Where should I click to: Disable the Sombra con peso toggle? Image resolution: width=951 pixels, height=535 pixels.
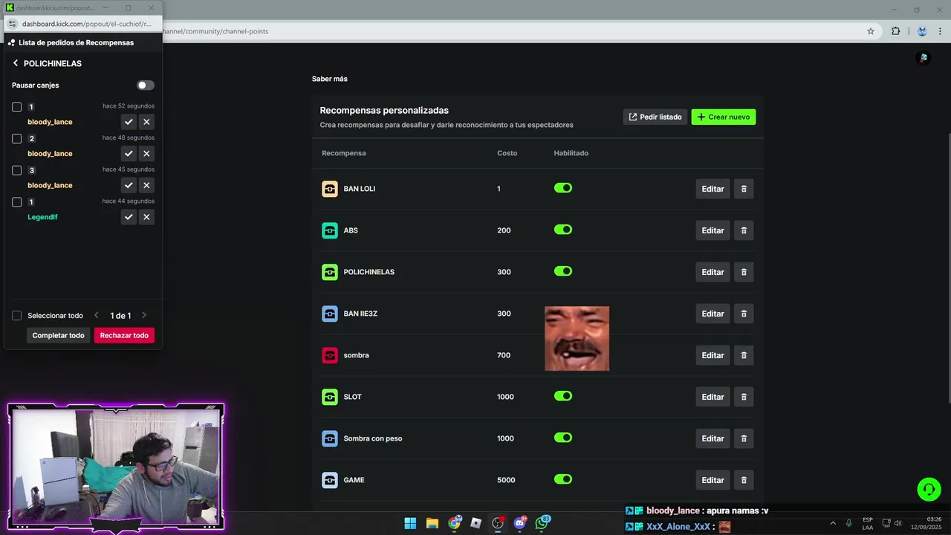click(563, 438)
